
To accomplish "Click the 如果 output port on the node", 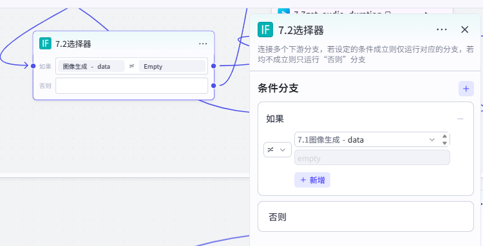I will (213, 66).
